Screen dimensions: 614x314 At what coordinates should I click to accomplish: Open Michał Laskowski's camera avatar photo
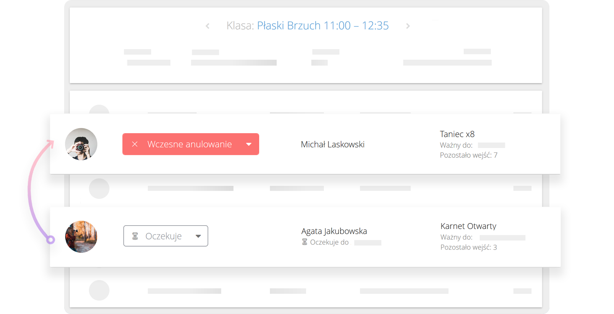point(81,144)
